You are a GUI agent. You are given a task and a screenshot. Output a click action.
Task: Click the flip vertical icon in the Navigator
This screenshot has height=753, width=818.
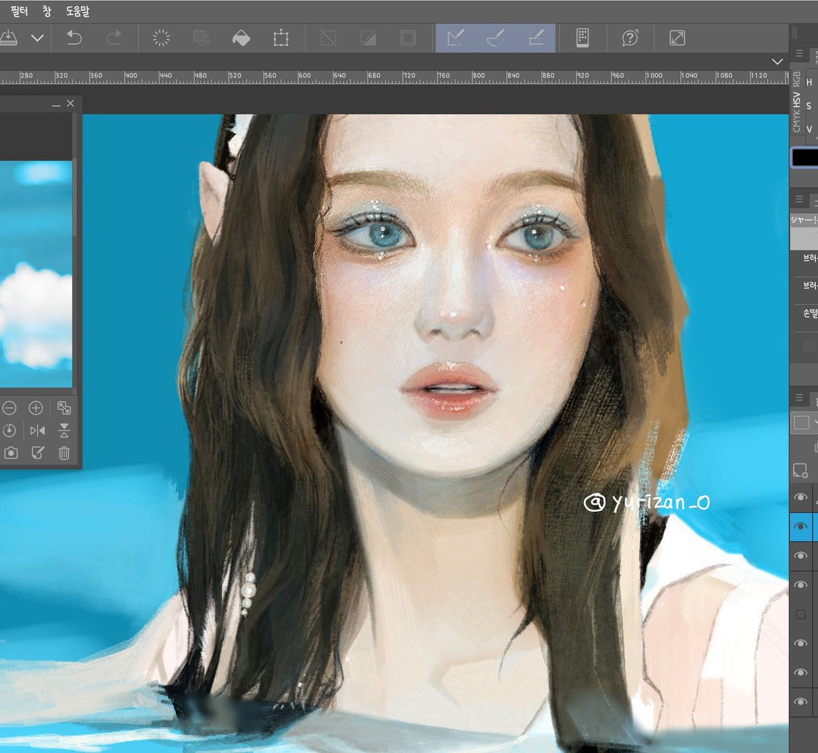pyautogui.click(x=65, y=430)
